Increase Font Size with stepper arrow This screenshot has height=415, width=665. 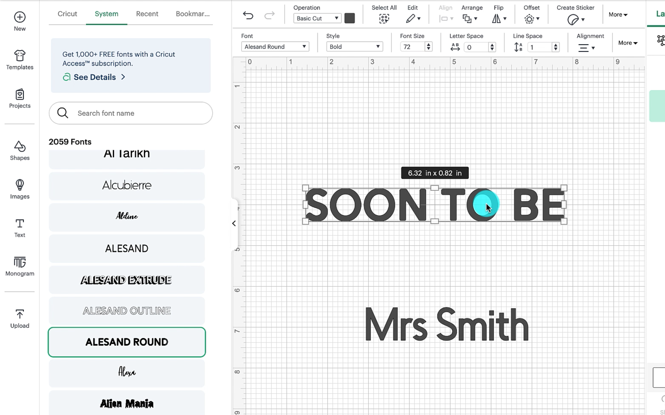click(x=428, y=45)
